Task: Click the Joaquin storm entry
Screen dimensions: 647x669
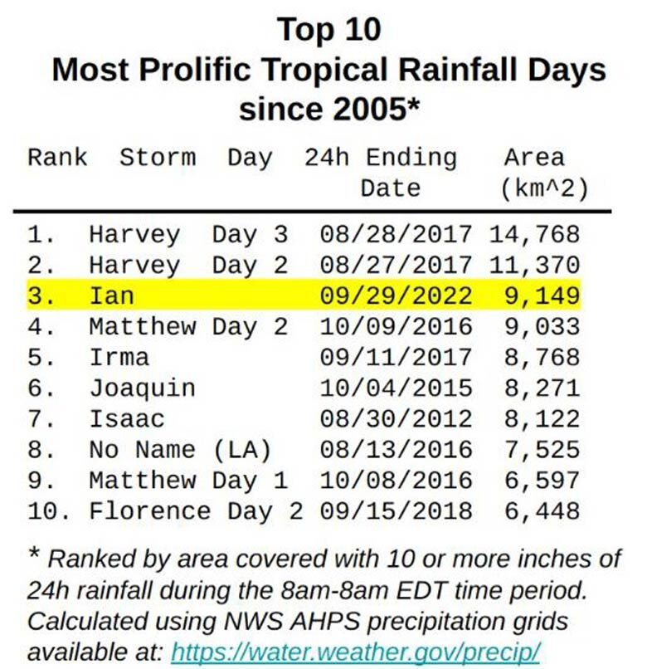Action: click(143, 388)
